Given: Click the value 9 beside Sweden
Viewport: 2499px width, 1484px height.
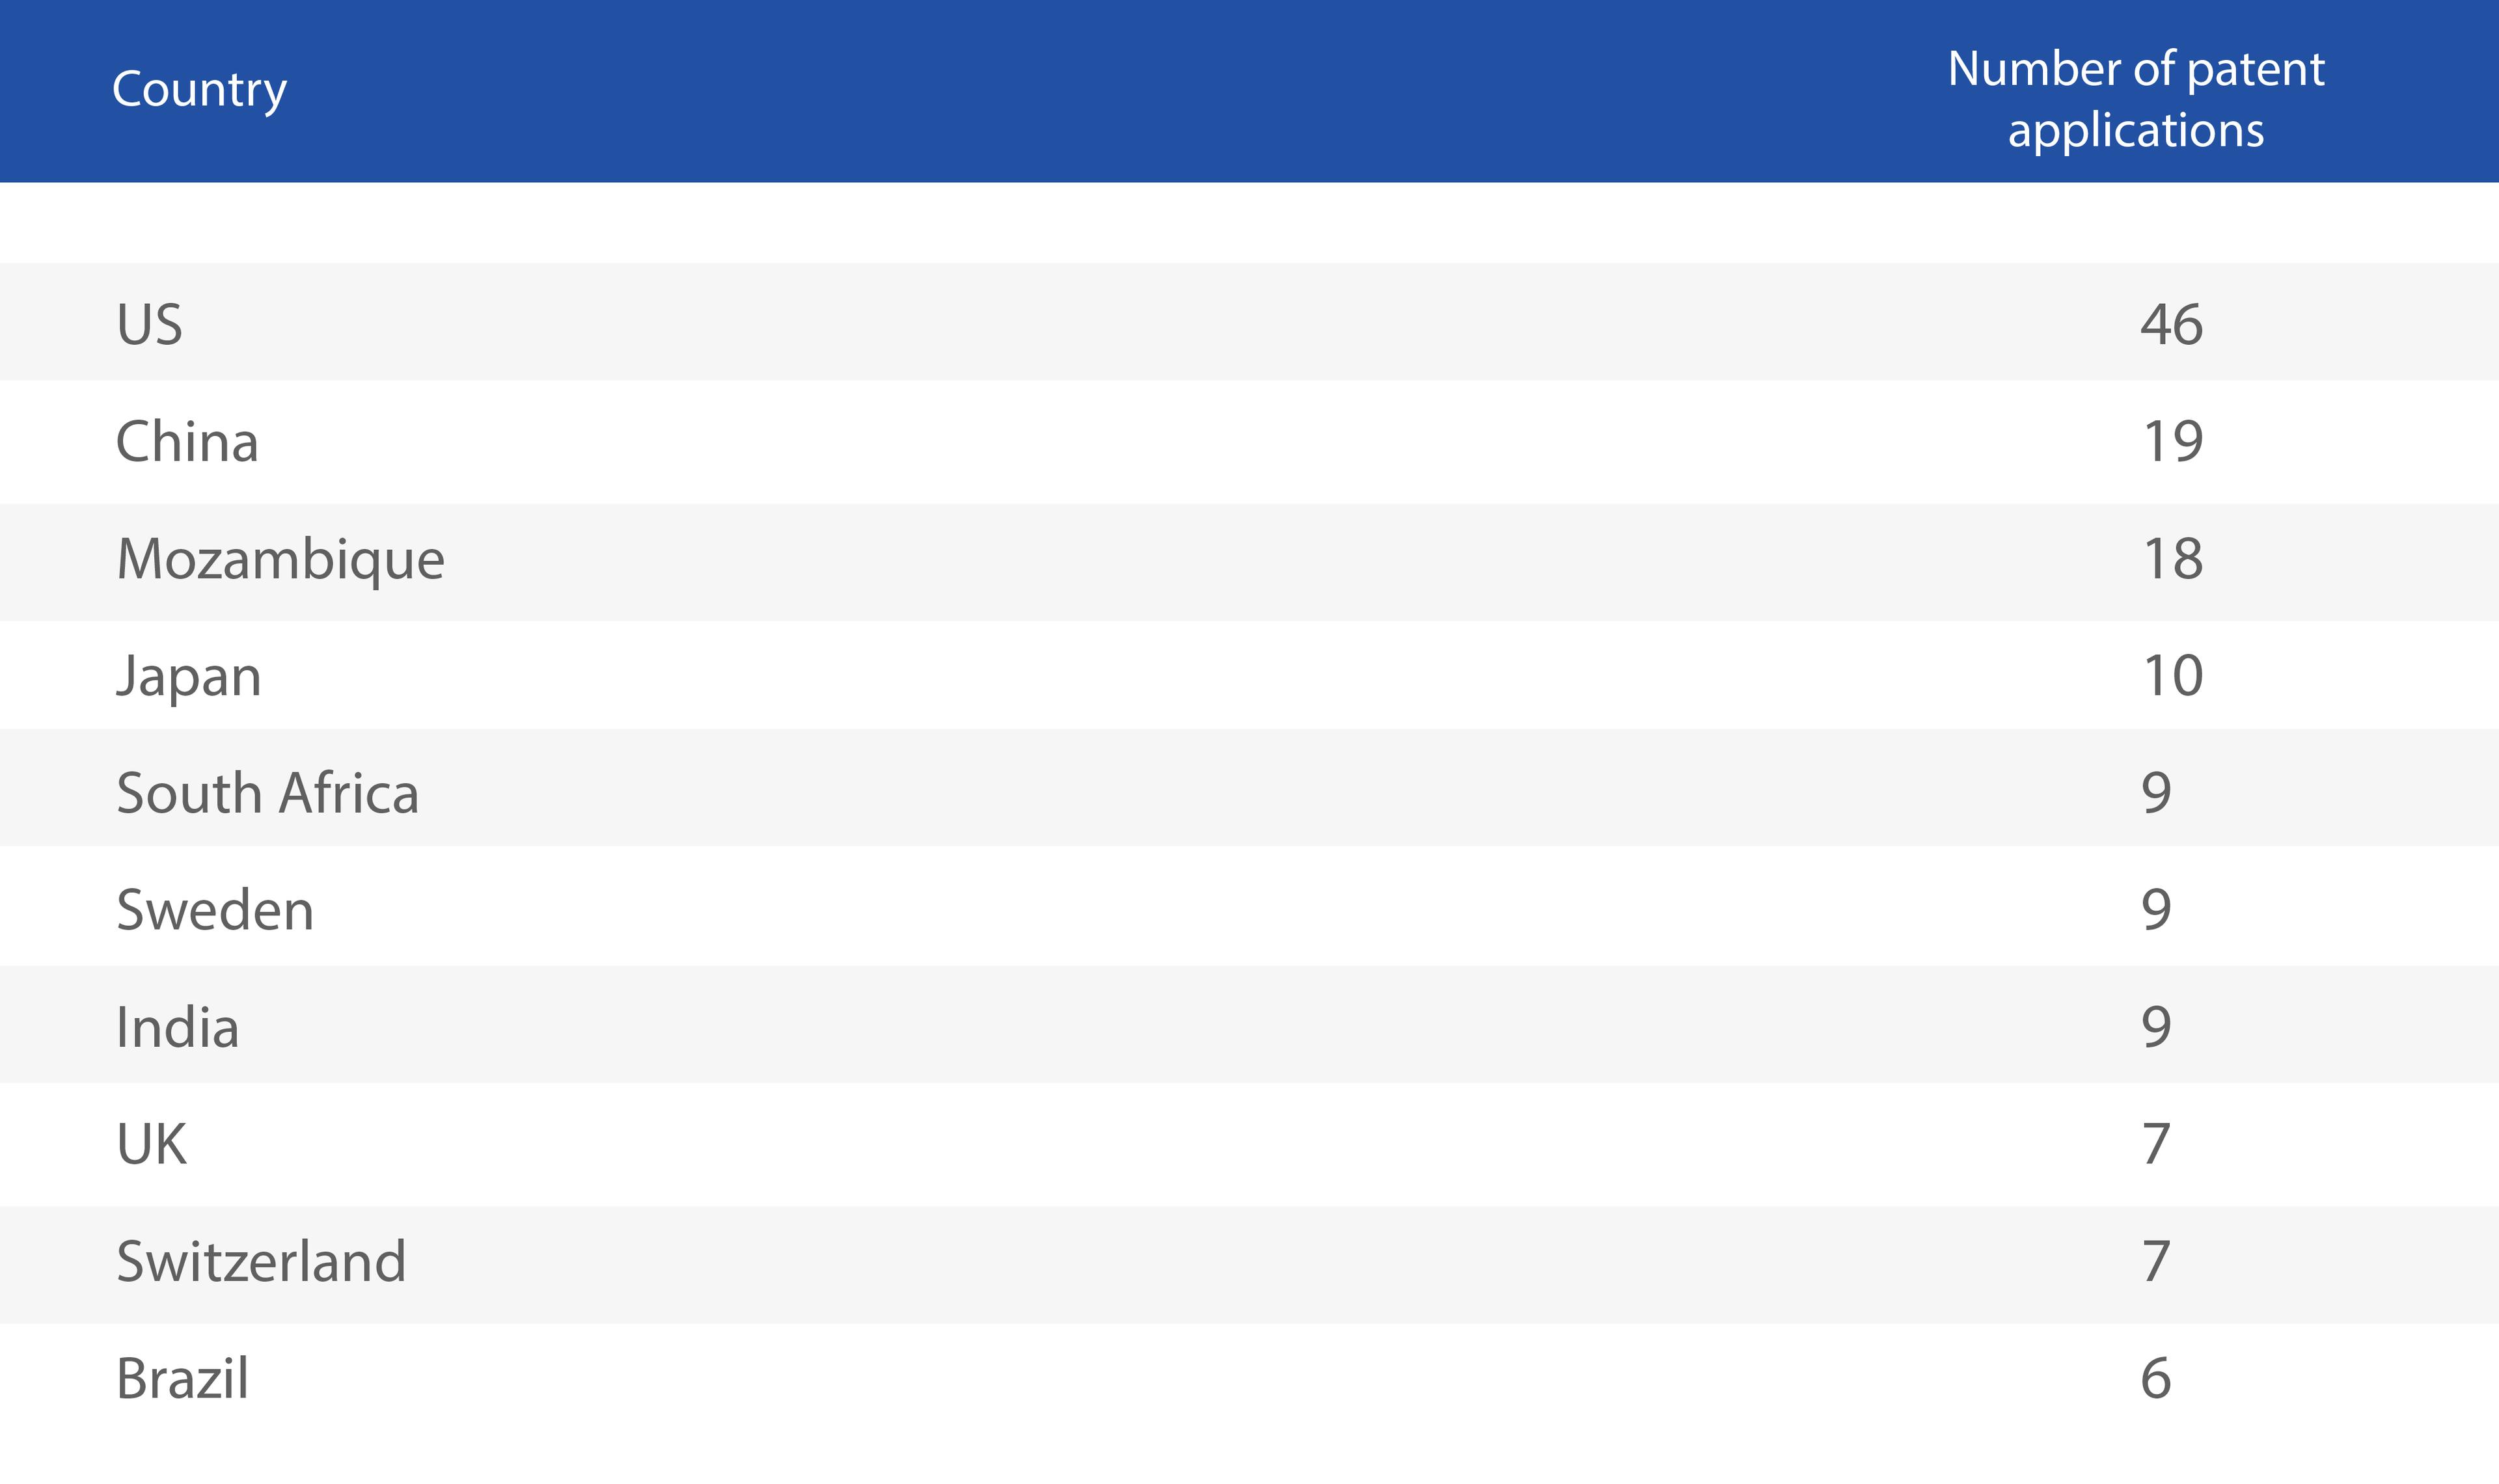Looking at the screenshot, I should (2156, 910).
